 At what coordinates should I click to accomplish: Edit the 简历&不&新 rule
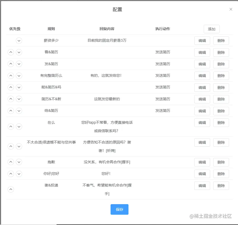click(202, 99)
